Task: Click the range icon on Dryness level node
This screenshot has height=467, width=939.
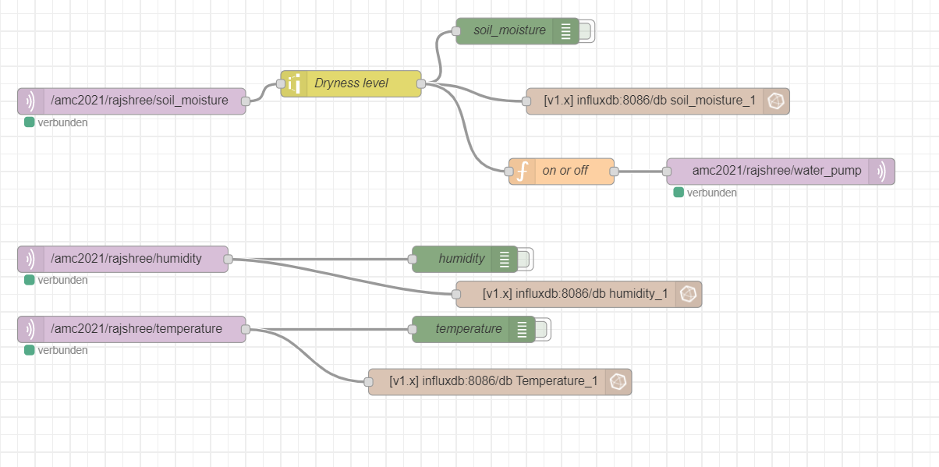Action: (295, 83)
